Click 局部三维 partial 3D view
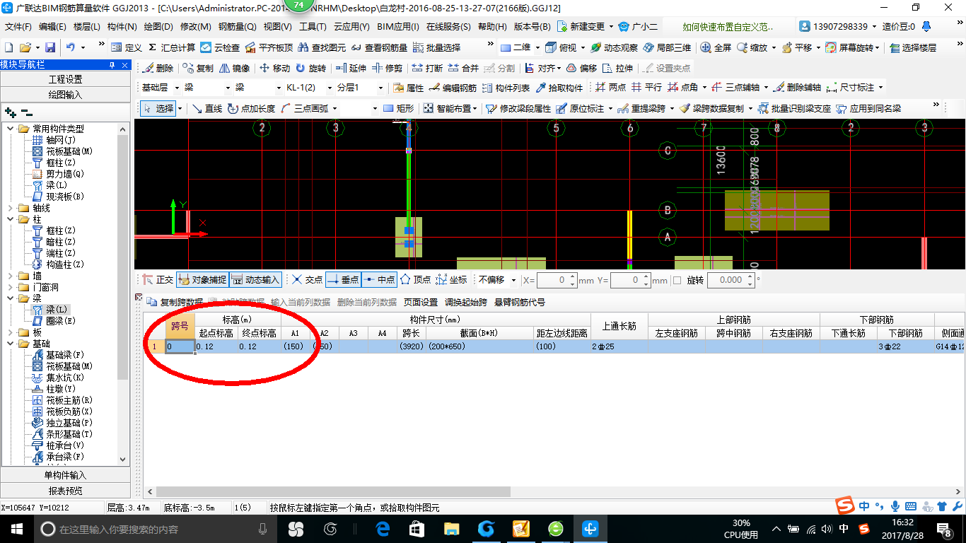This screenshot has width=966, height=543. pos(667,47)
